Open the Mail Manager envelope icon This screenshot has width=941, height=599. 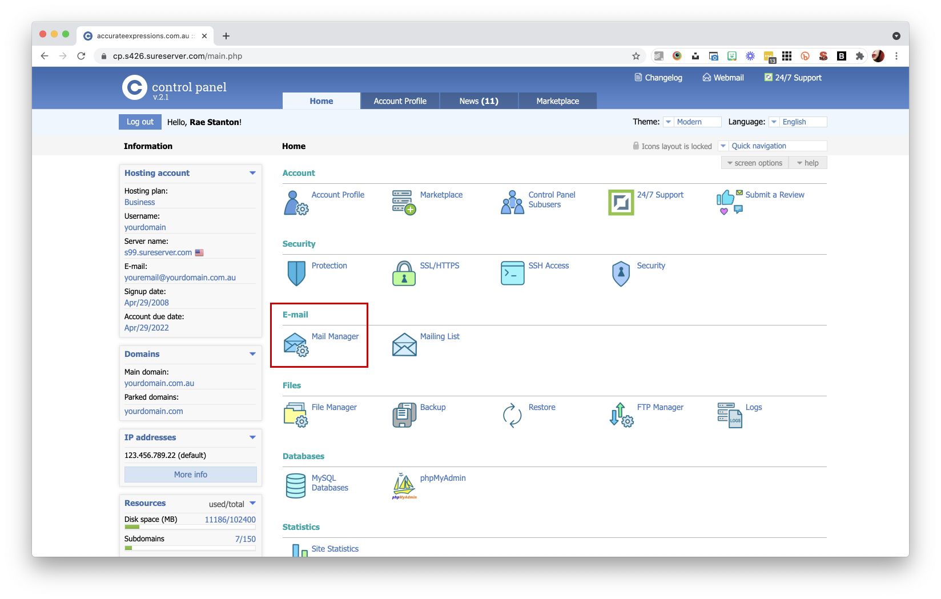point(296,344)
